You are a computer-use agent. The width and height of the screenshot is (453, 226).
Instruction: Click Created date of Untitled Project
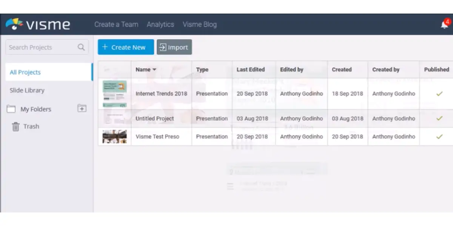[x=348, y=118]
